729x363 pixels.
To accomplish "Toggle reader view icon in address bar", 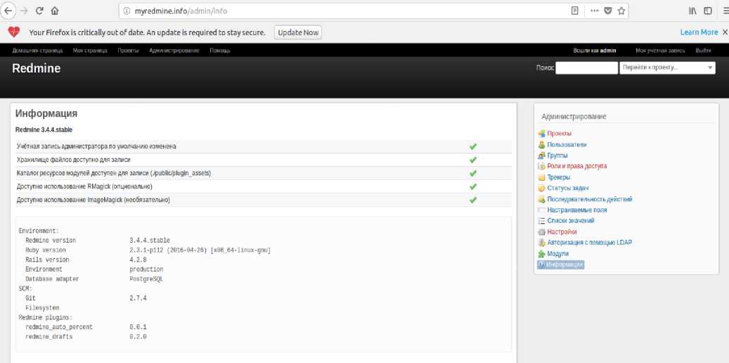I will click(x=574, y=11).
